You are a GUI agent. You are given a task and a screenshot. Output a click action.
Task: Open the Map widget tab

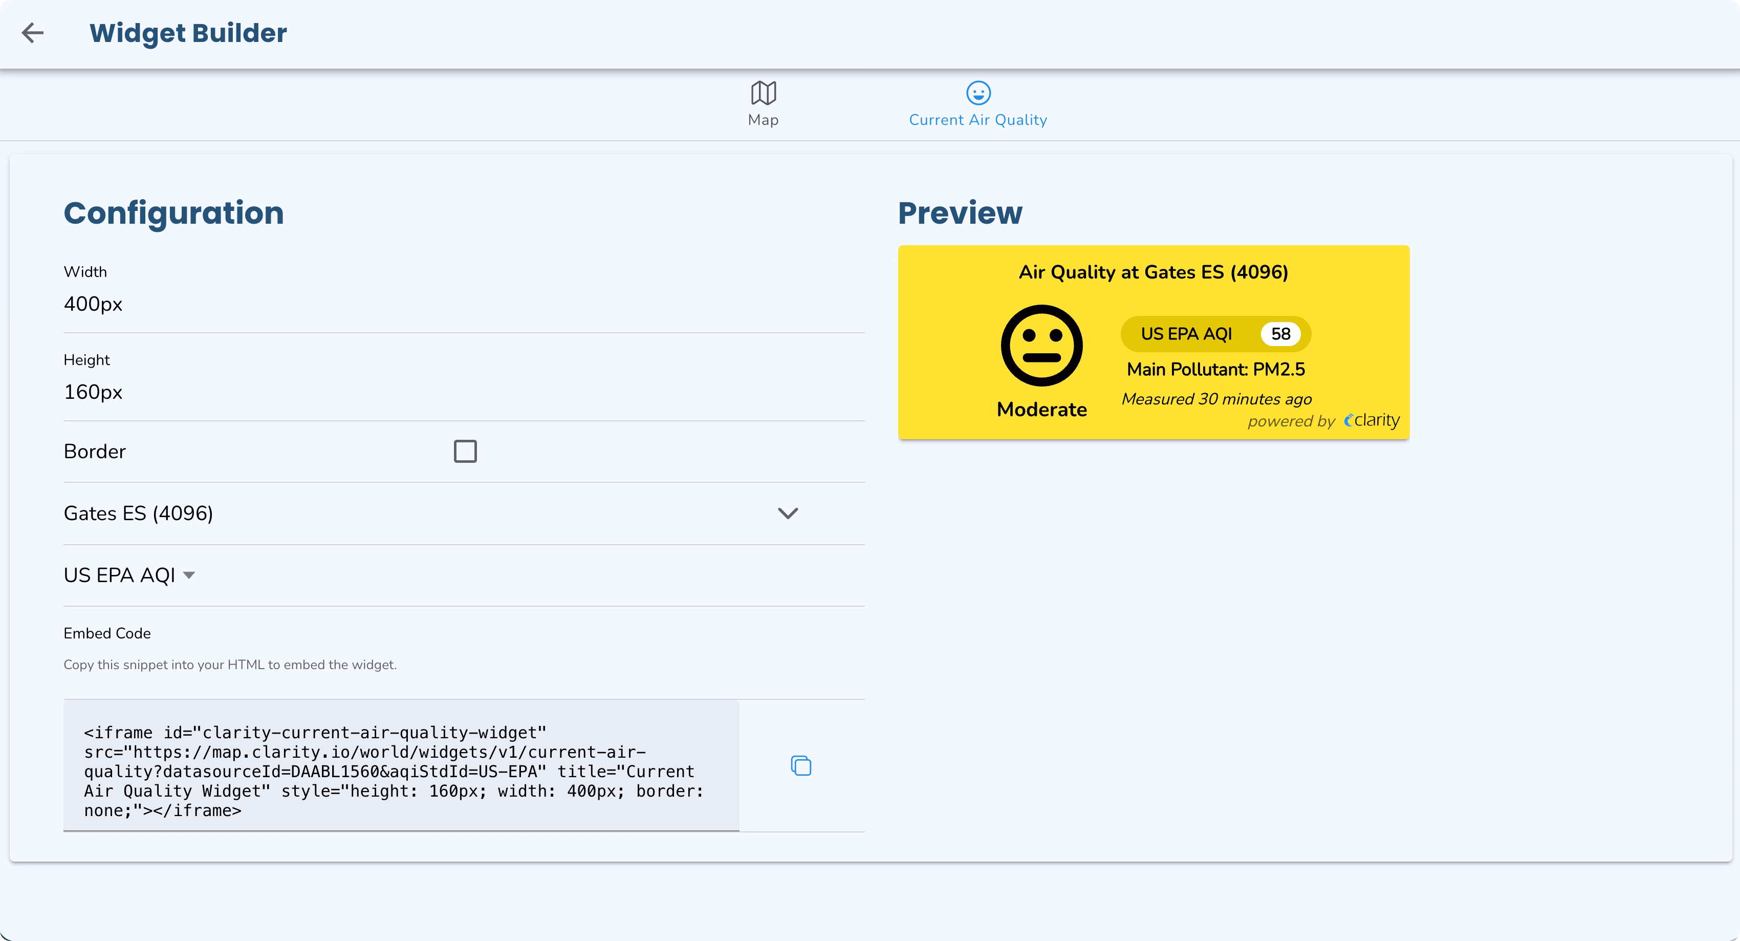coord(763,104)
